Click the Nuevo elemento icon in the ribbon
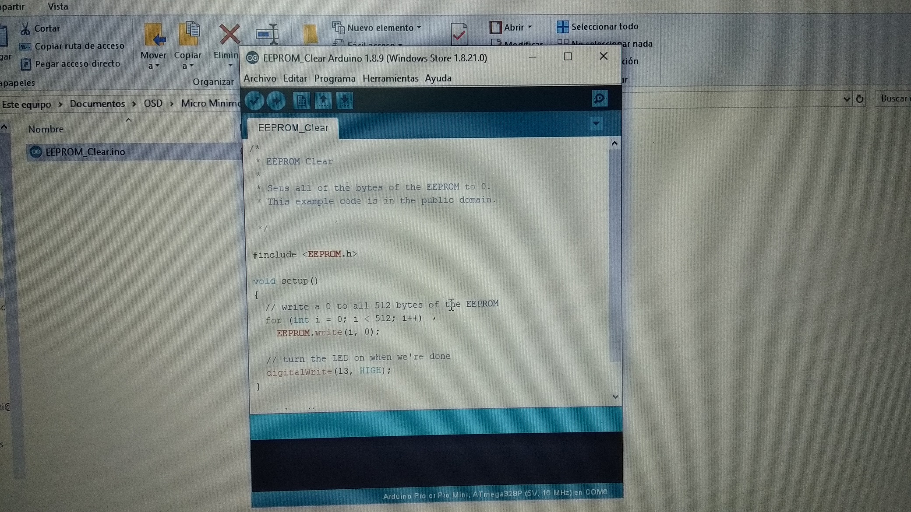 (338, 28)
